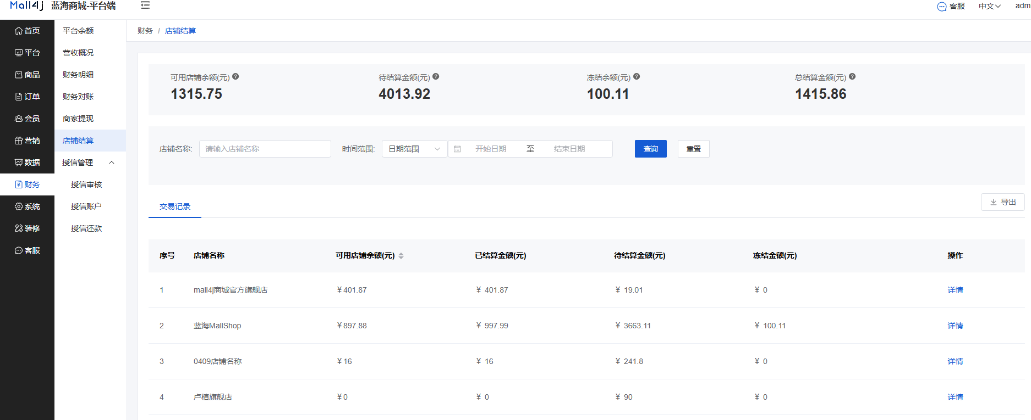
Task: Open 授信账户 submenu item
Action: [90, 206]
